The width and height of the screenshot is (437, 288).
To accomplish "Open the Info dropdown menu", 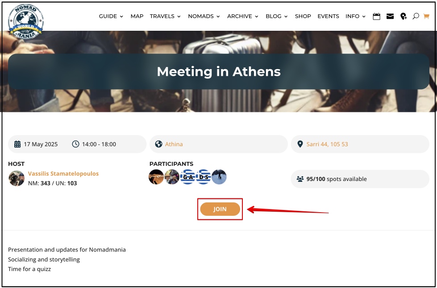I will (x=355, y=16).
